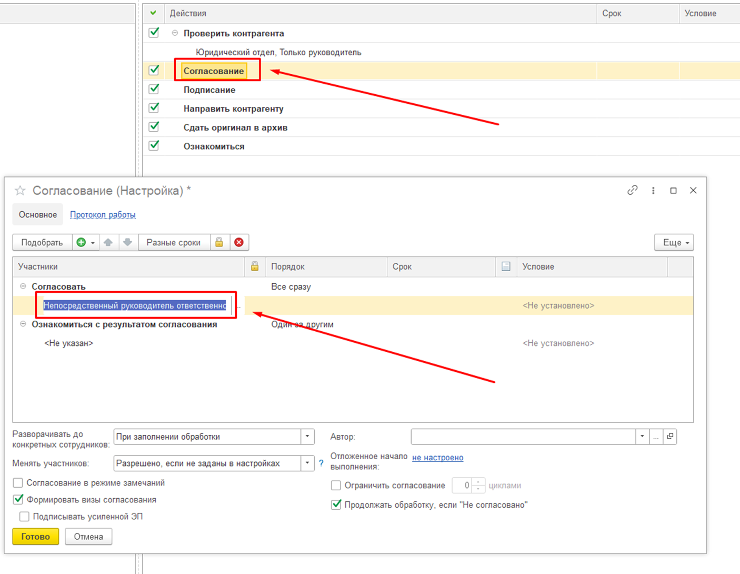Disable Формировать визы согласования

[x=18, y=499]
